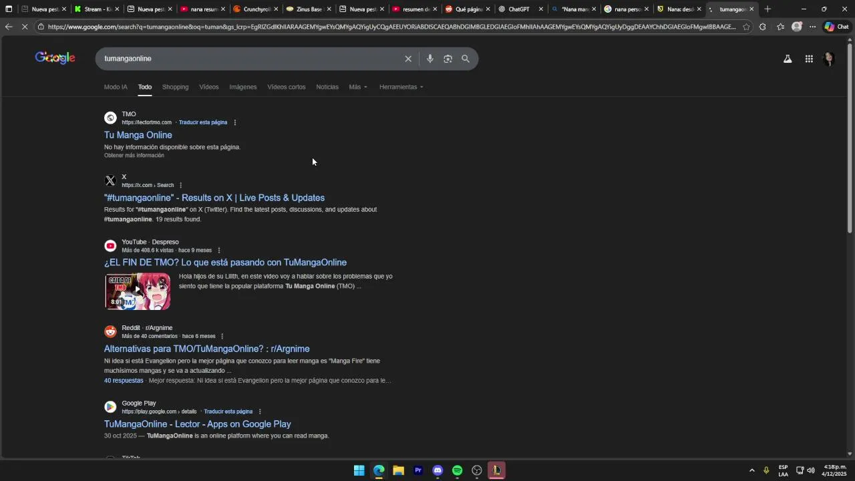
Task: Open Adobe Premiere Pro from the taskbar
Action: [x=418, y=470]
